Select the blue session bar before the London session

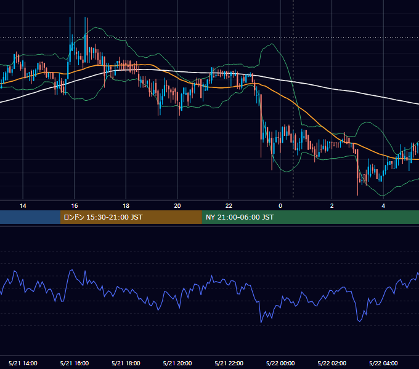[x=30, y=217]
